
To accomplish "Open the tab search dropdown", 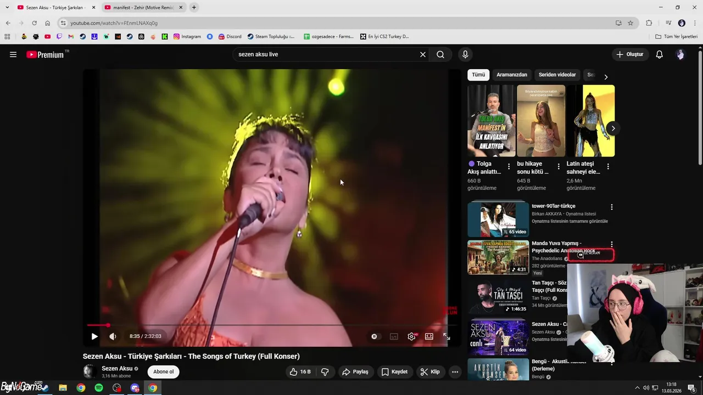I will tap(7, 8).
